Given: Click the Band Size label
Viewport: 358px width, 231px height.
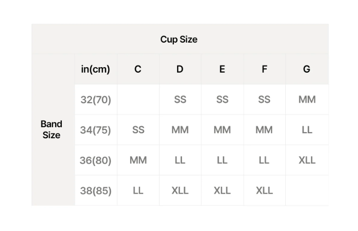Looking at the screenshot, I should 51,129.
